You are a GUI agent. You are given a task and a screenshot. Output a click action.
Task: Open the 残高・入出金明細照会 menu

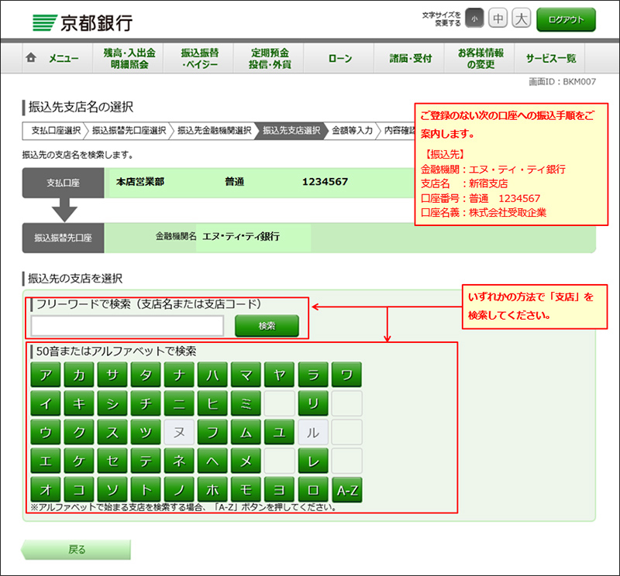(x=128, y=59)
